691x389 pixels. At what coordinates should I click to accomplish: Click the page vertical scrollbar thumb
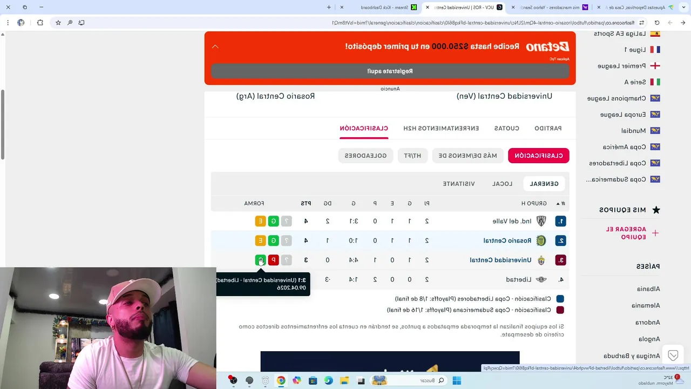[x=3, y=124]
